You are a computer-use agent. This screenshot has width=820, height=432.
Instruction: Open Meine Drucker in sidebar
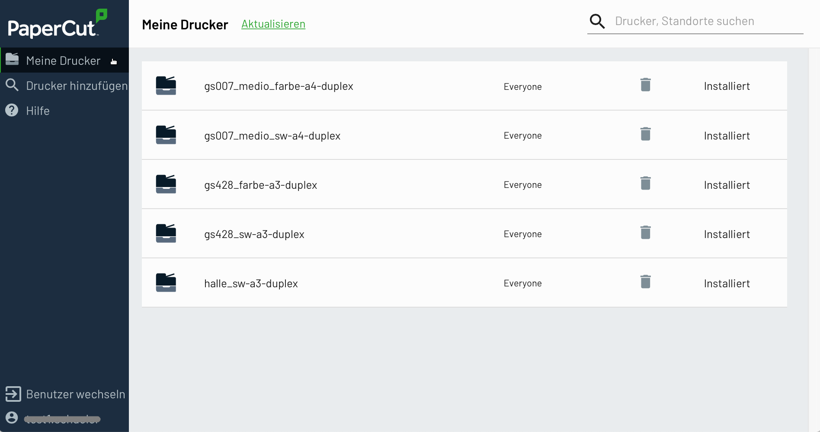pos(63,60)
